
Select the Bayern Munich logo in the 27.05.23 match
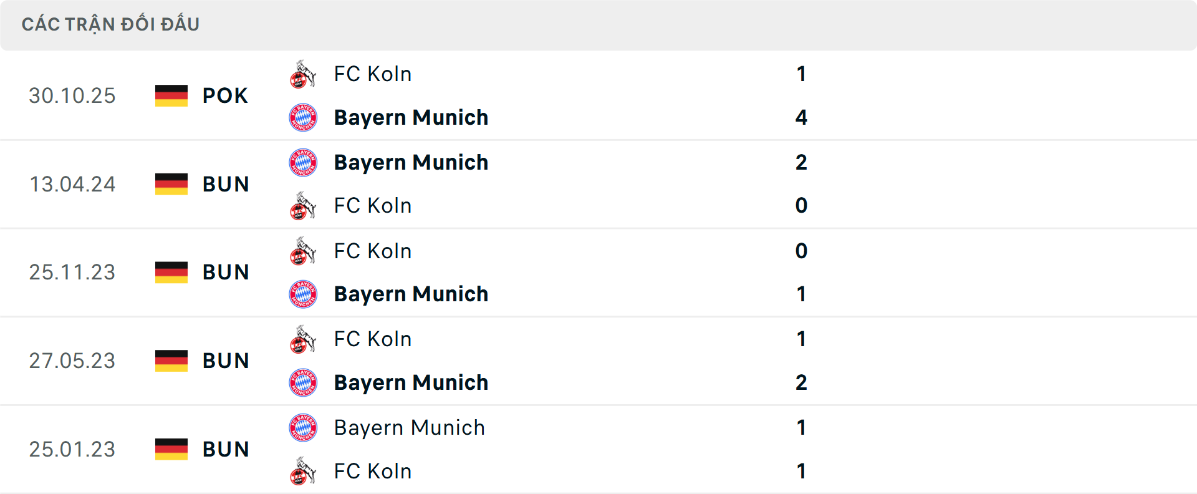point(303,382)
